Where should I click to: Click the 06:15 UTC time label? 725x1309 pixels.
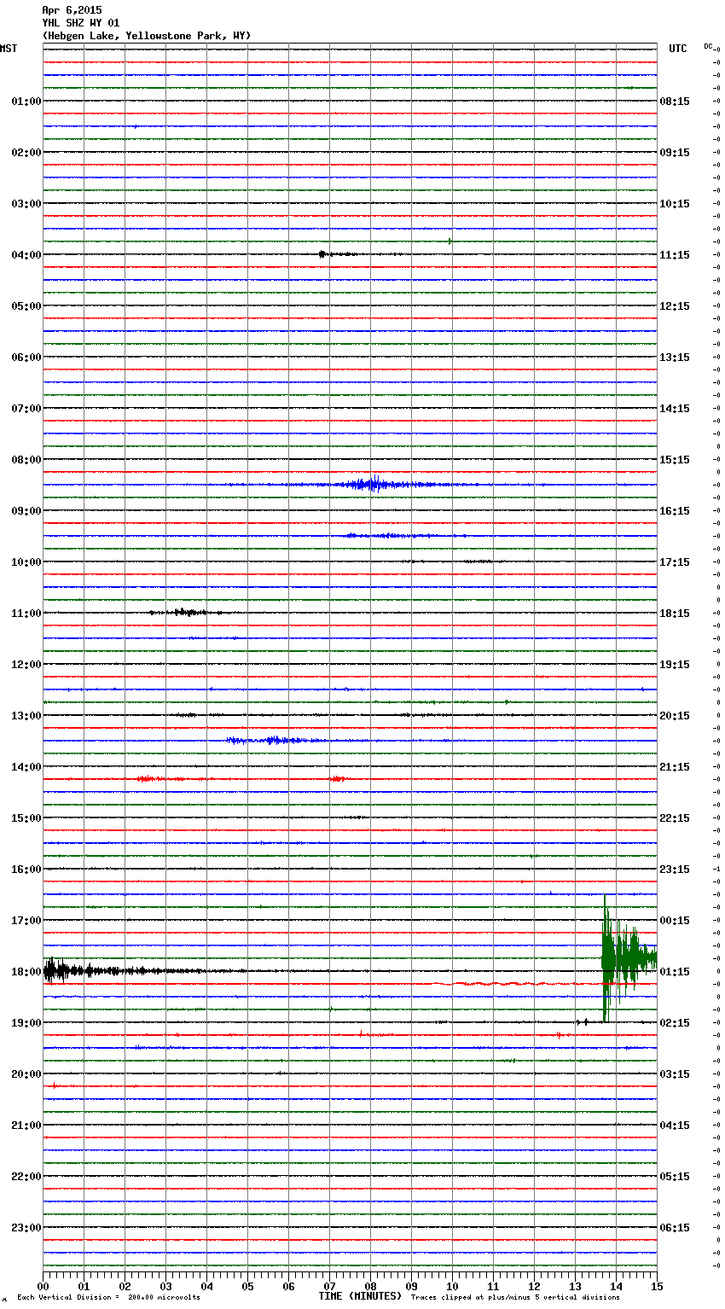[675, 1228]
